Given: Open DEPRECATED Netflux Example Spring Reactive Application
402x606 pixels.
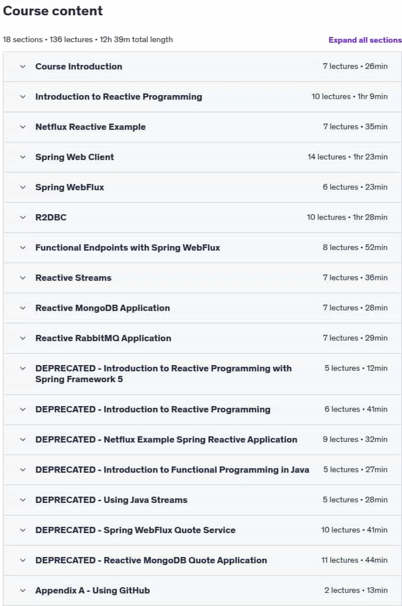Looking at the screenshot, I should 167,440.
